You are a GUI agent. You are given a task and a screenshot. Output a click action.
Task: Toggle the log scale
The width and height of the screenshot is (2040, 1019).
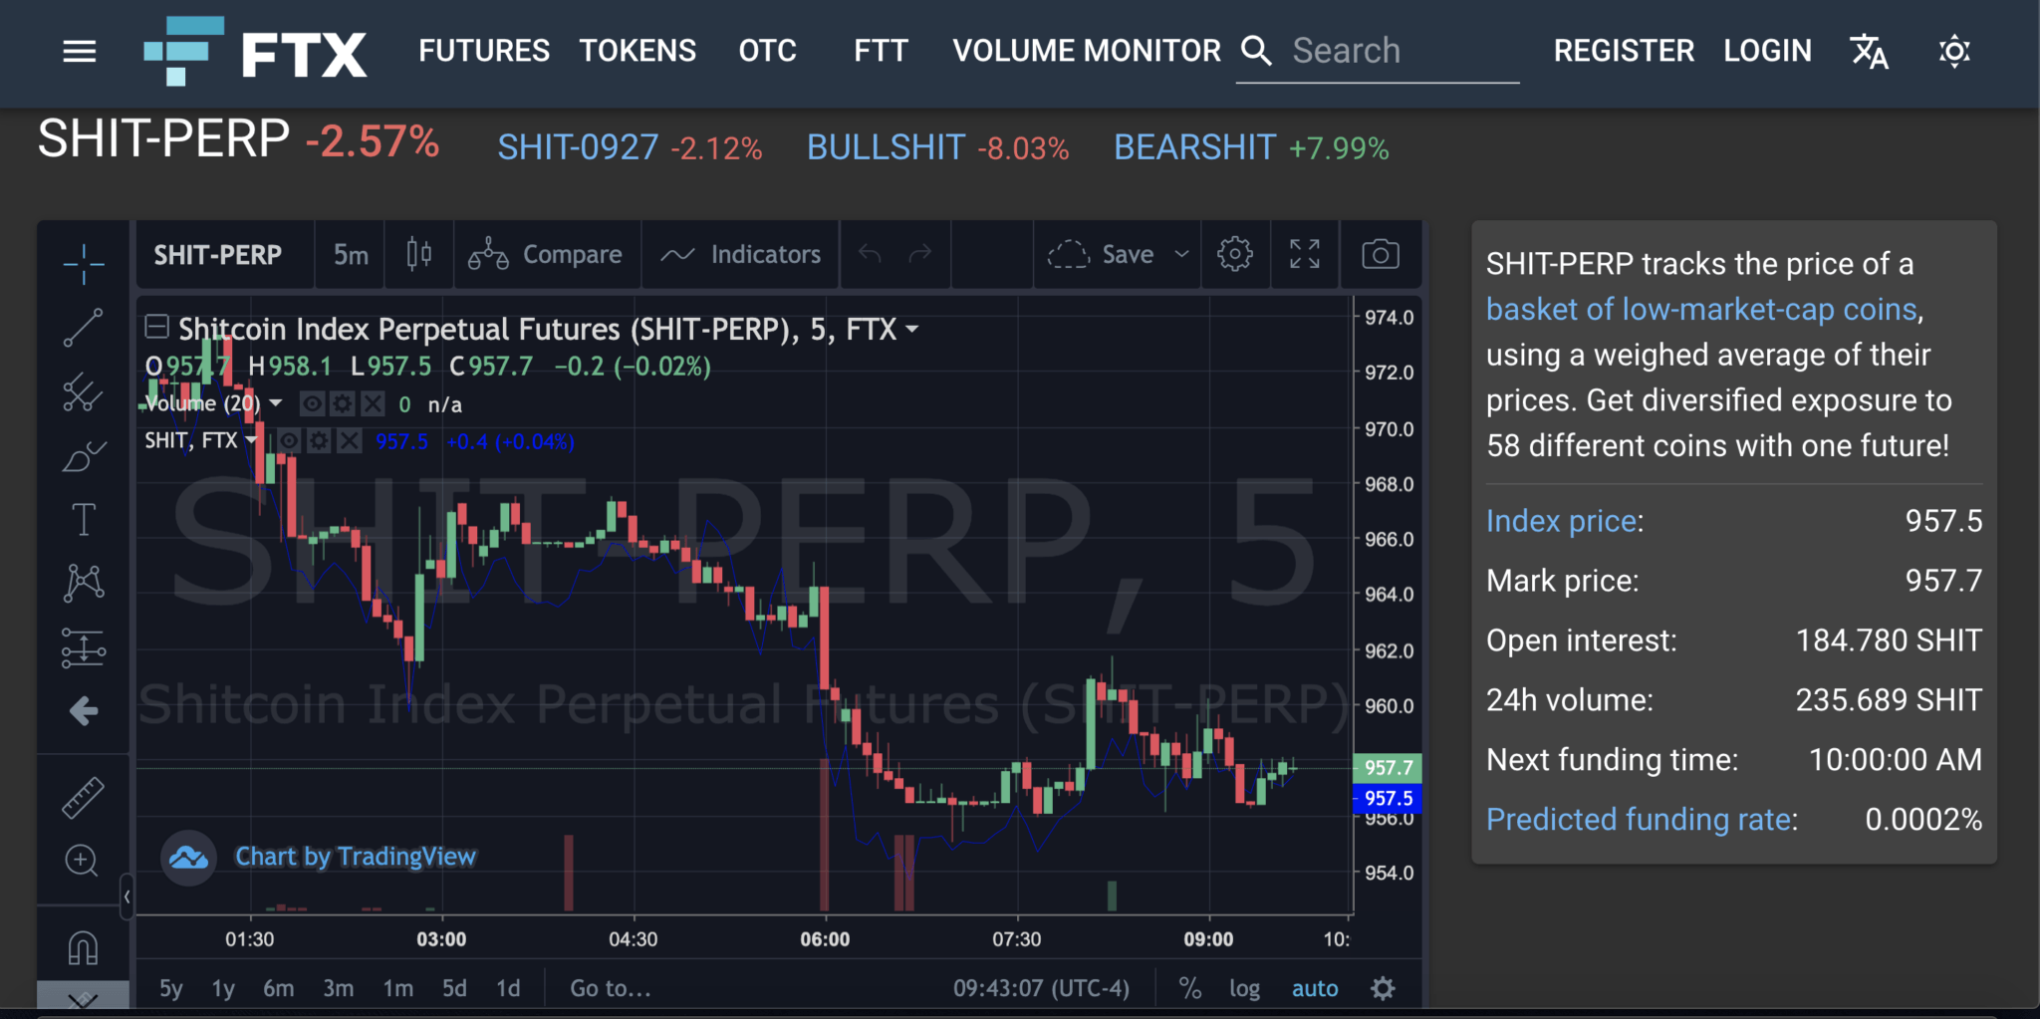point(1244,988)
